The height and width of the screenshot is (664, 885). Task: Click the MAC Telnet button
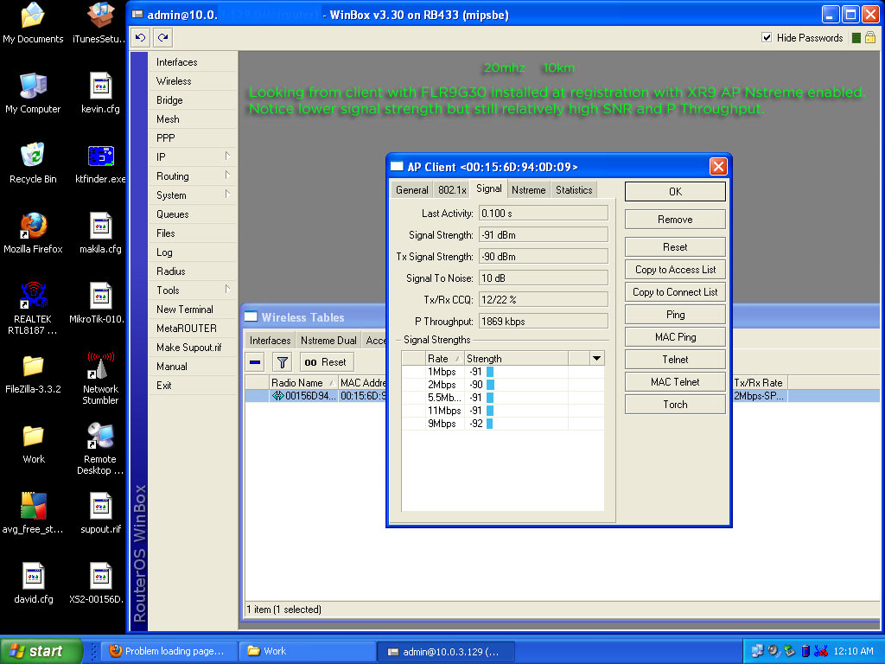coord(675,382)
